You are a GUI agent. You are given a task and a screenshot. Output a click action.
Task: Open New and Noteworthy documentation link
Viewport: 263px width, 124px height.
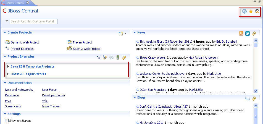[19, 90]
